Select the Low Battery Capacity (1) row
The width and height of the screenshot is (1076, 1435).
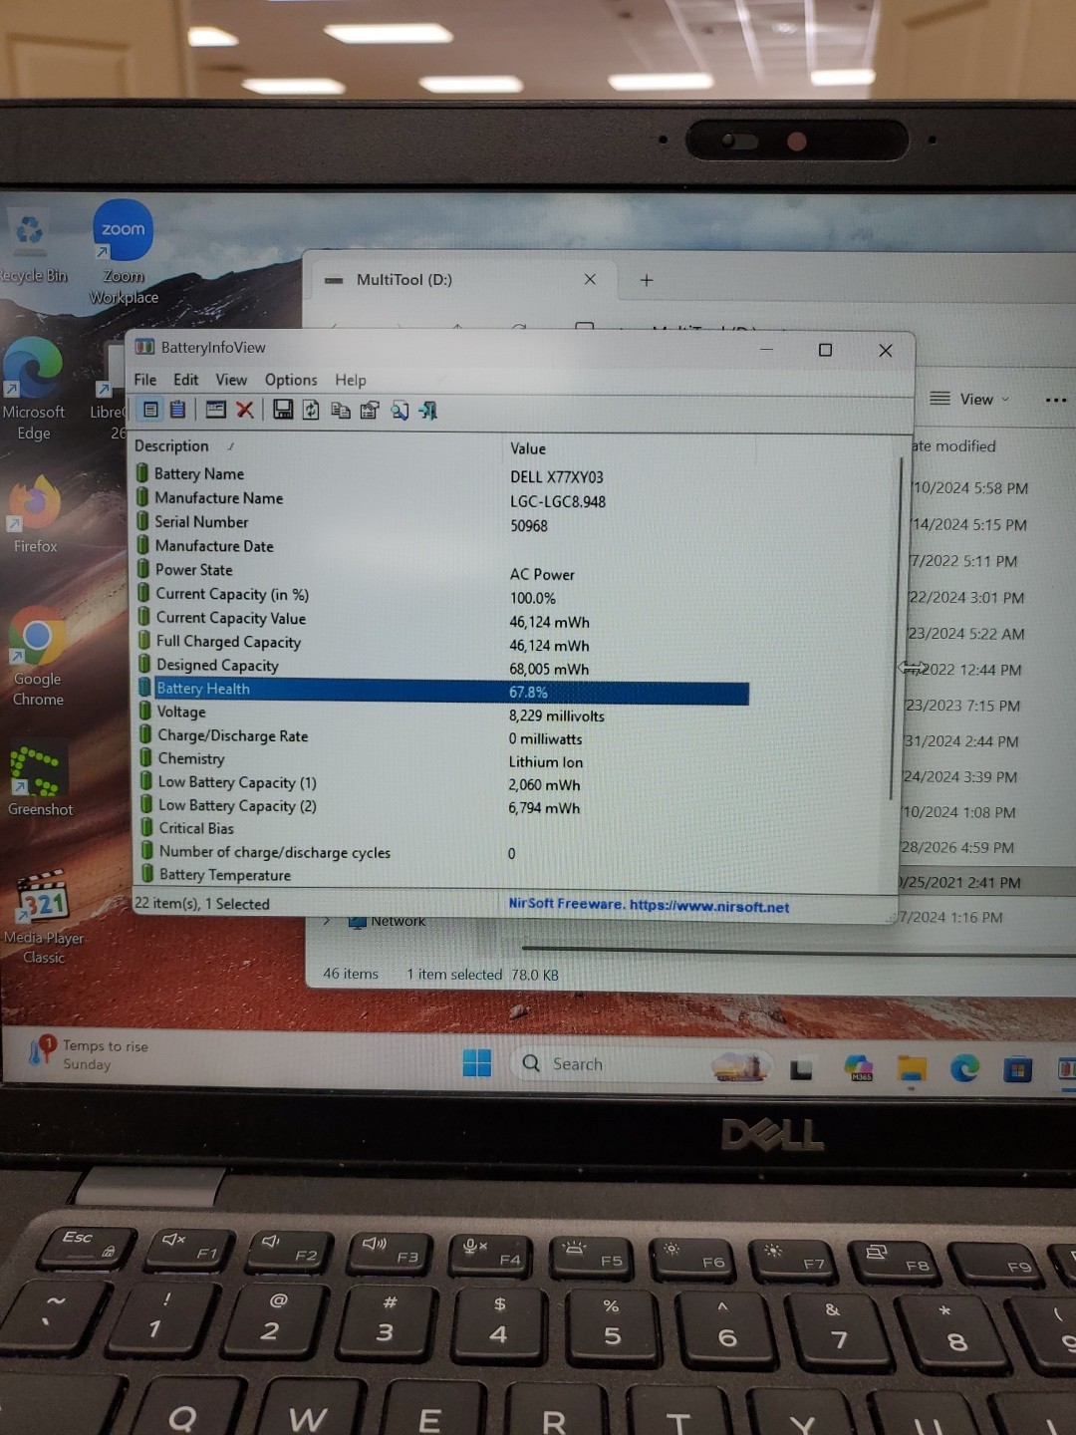point(443,782)
